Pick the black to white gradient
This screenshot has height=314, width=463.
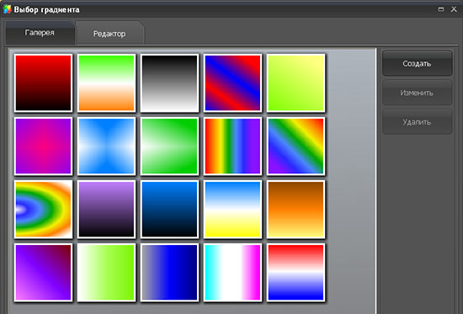pos(169,82)
